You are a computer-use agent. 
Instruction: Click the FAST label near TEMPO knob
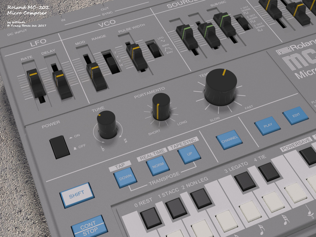tap(249, 108)
